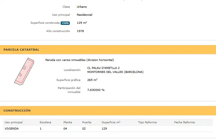Click the +Info badge beside Superficie construida
This screenshot has width=216, height=139.
[65, 23]
